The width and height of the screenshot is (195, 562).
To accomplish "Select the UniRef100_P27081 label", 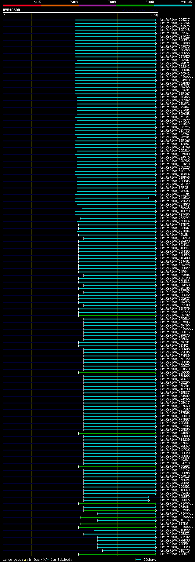I will click(x=175, y=110).
